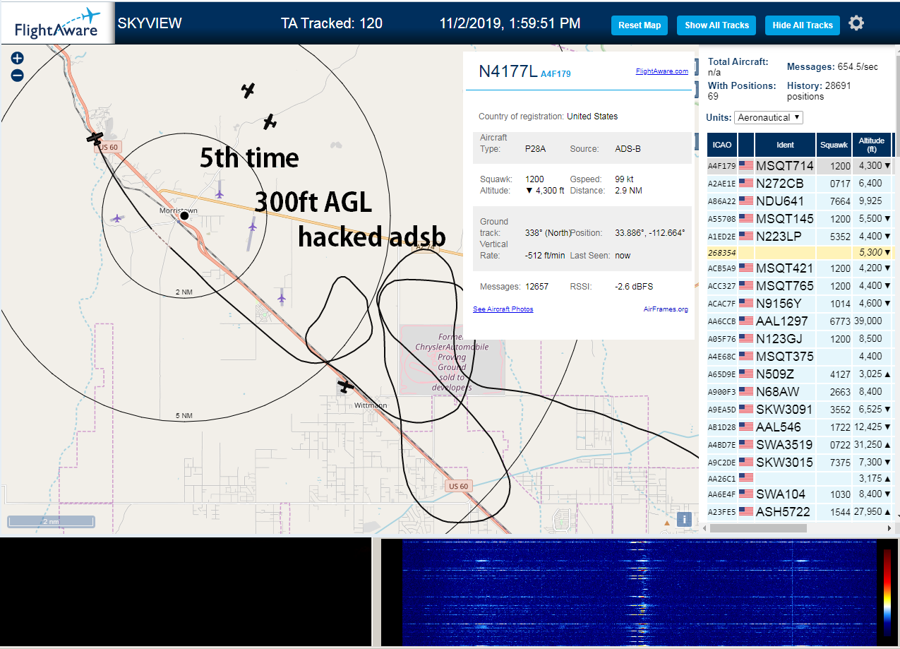Click the US flag in the MSQT714 row
The height and width of the screenshot is (649, 900).
coord(745,166)
